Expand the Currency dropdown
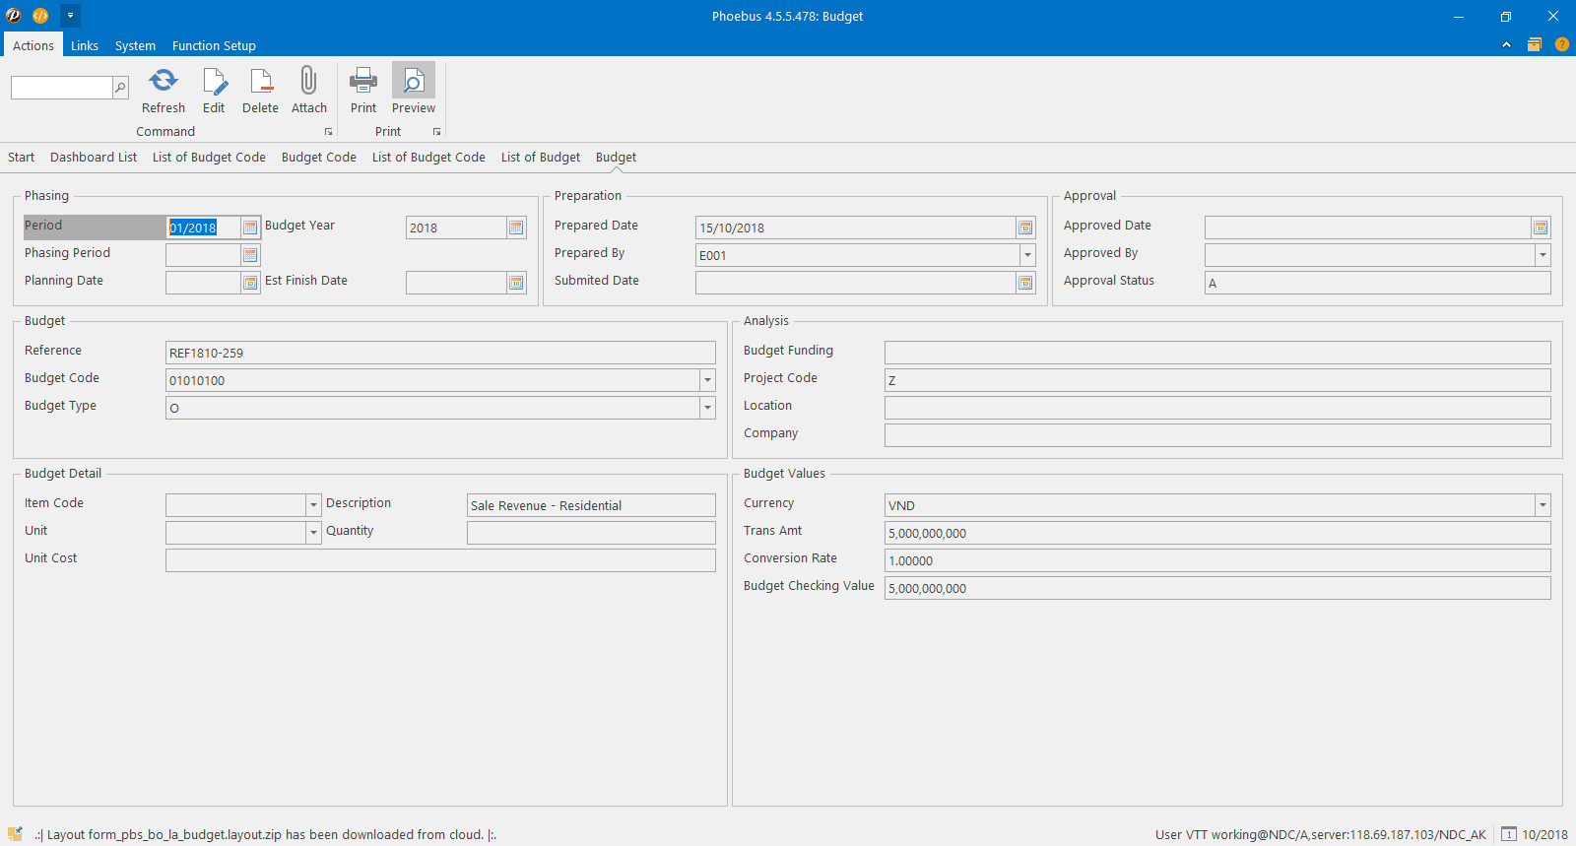1576x846 pixels. [x=1543, y=505]
